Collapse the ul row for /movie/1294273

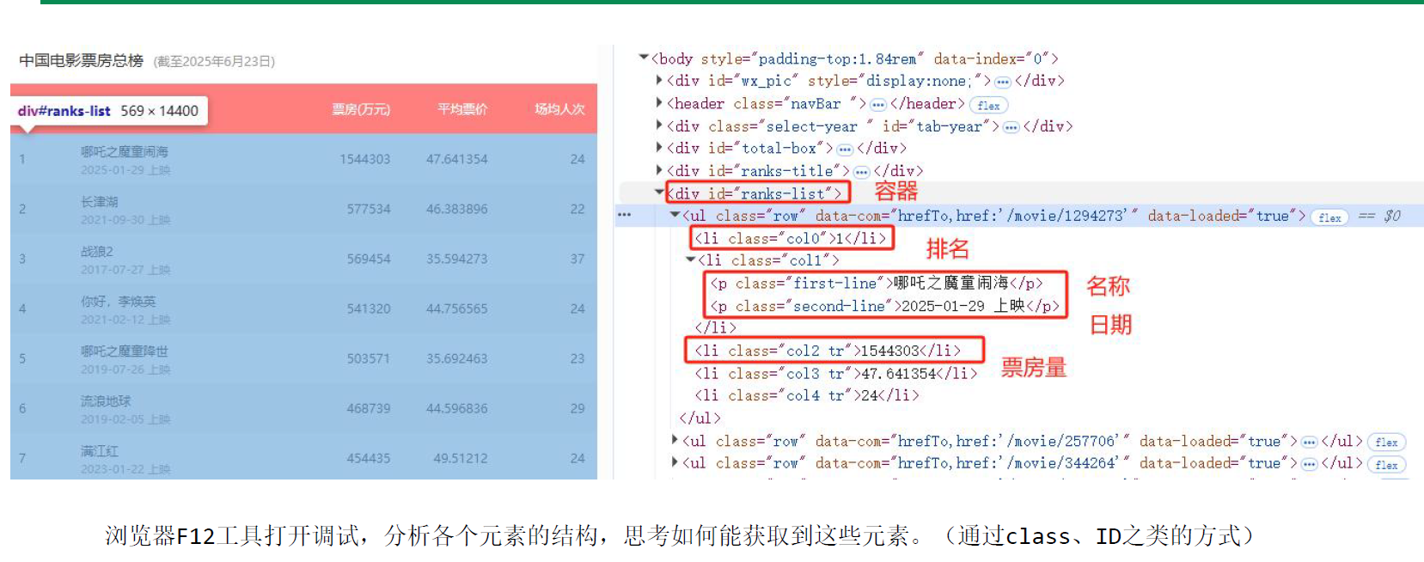(675, 215)
